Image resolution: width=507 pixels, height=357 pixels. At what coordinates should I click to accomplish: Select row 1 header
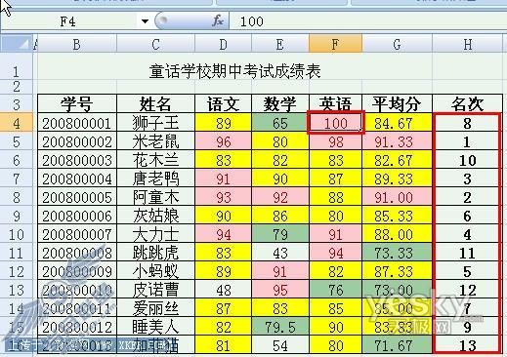tap(17, 67)
